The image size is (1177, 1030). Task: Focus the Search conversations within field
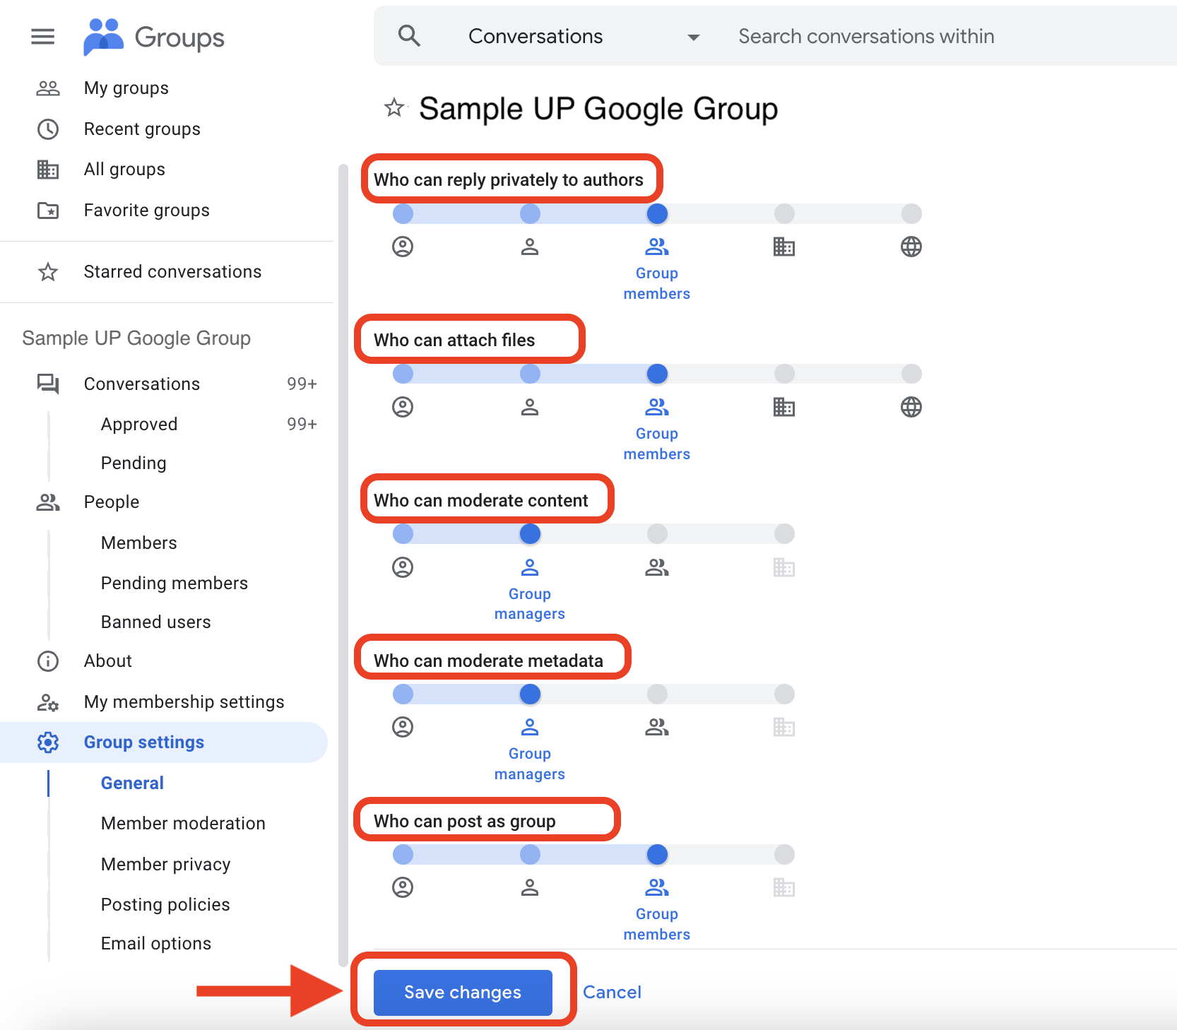[x=947, y=36]
